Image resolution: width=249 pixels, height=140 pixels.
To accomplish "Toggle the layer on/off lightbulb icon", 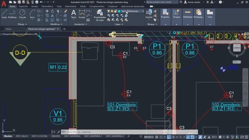I will tap(109, 11).
